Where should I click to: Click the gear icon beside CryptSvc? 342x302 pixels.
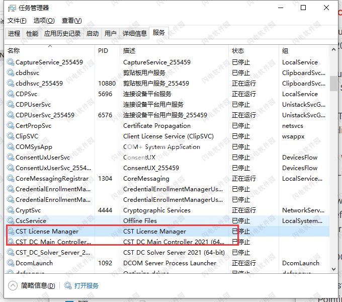tap(11, 210)
